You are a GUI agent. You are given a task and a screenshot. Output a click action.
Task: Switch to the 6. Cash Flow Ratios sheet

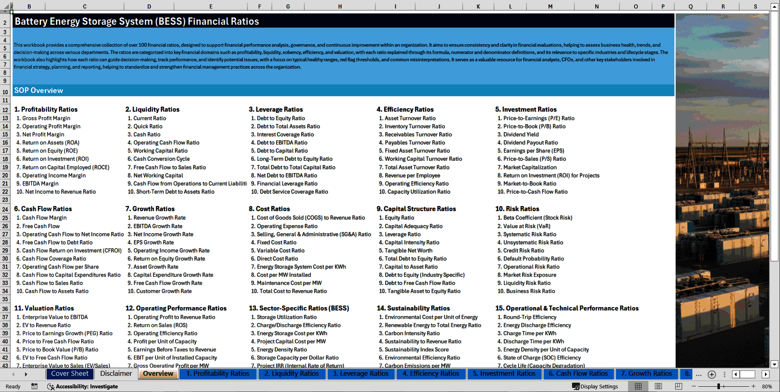tap(578, 374)
